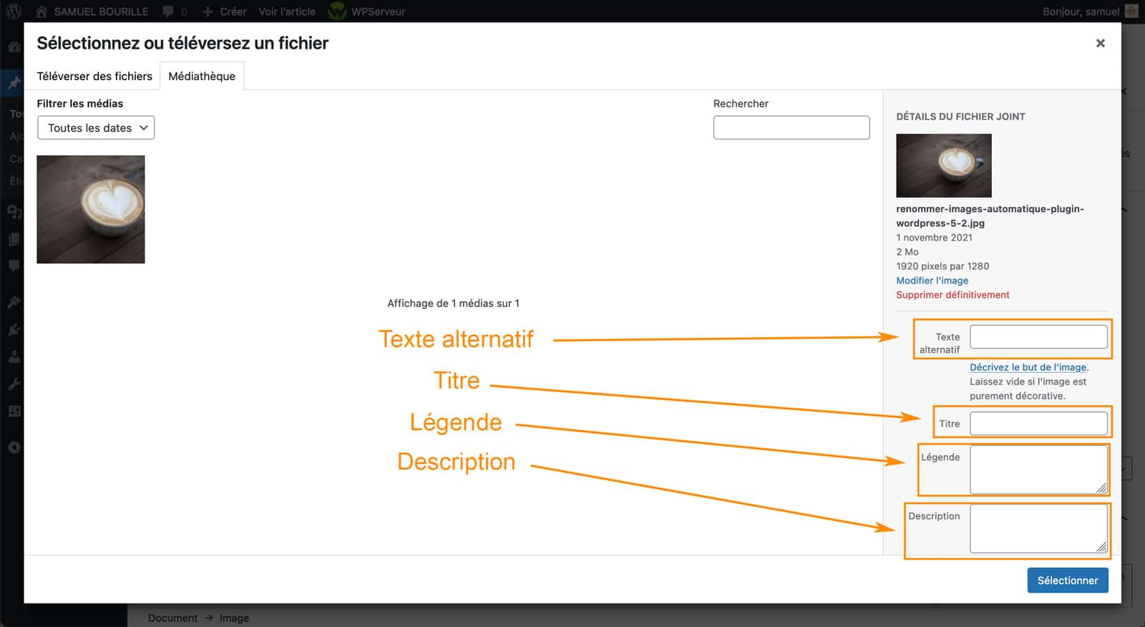Screen dimensions: 1145x627
Task: Open the Décrivez le but de l'image link
Action: pyautogui.click(x=1028, y=367)
